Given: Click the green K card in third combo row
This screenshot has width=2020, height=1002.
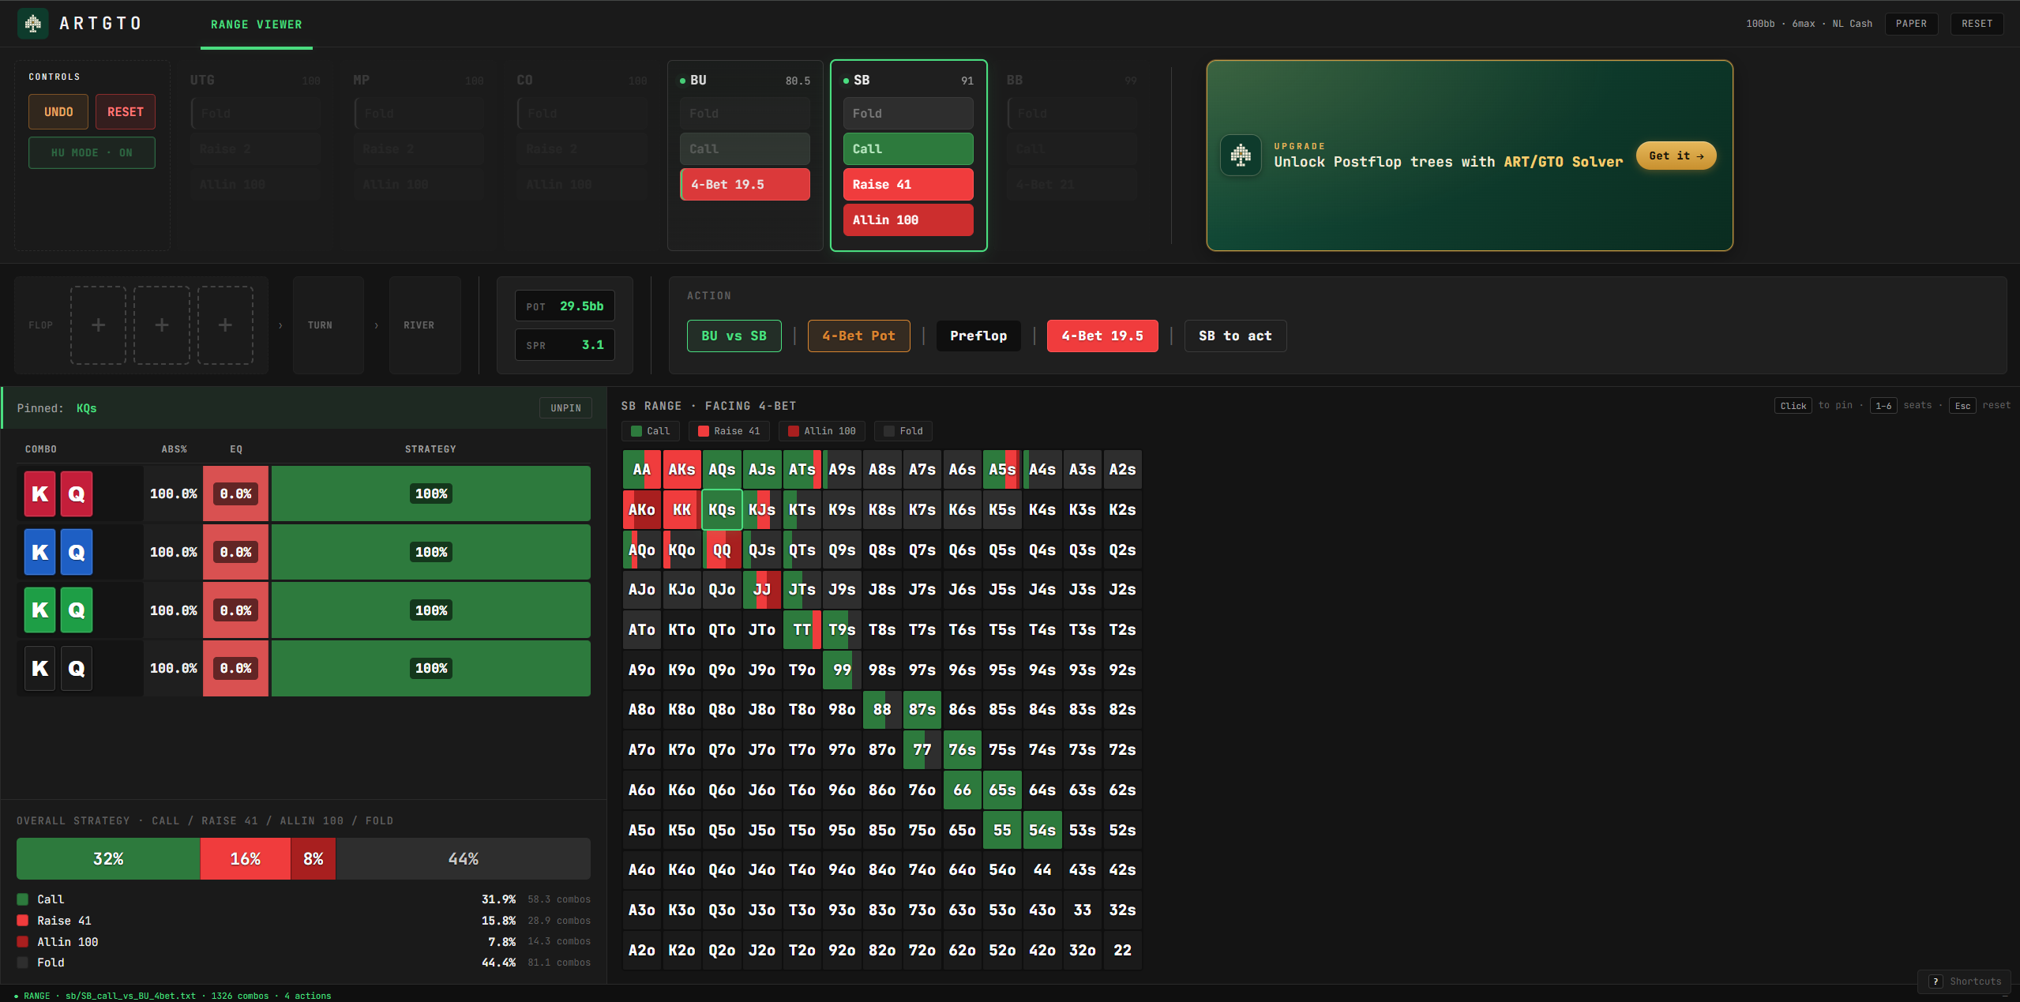Looking at the screenshot, I should [40, 610].
